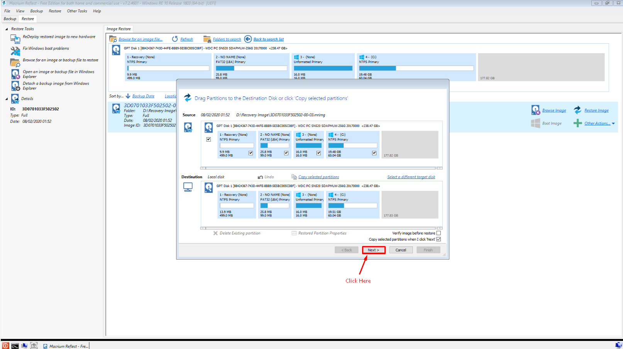Switch to the Backup tab

(x=10, y=19)
